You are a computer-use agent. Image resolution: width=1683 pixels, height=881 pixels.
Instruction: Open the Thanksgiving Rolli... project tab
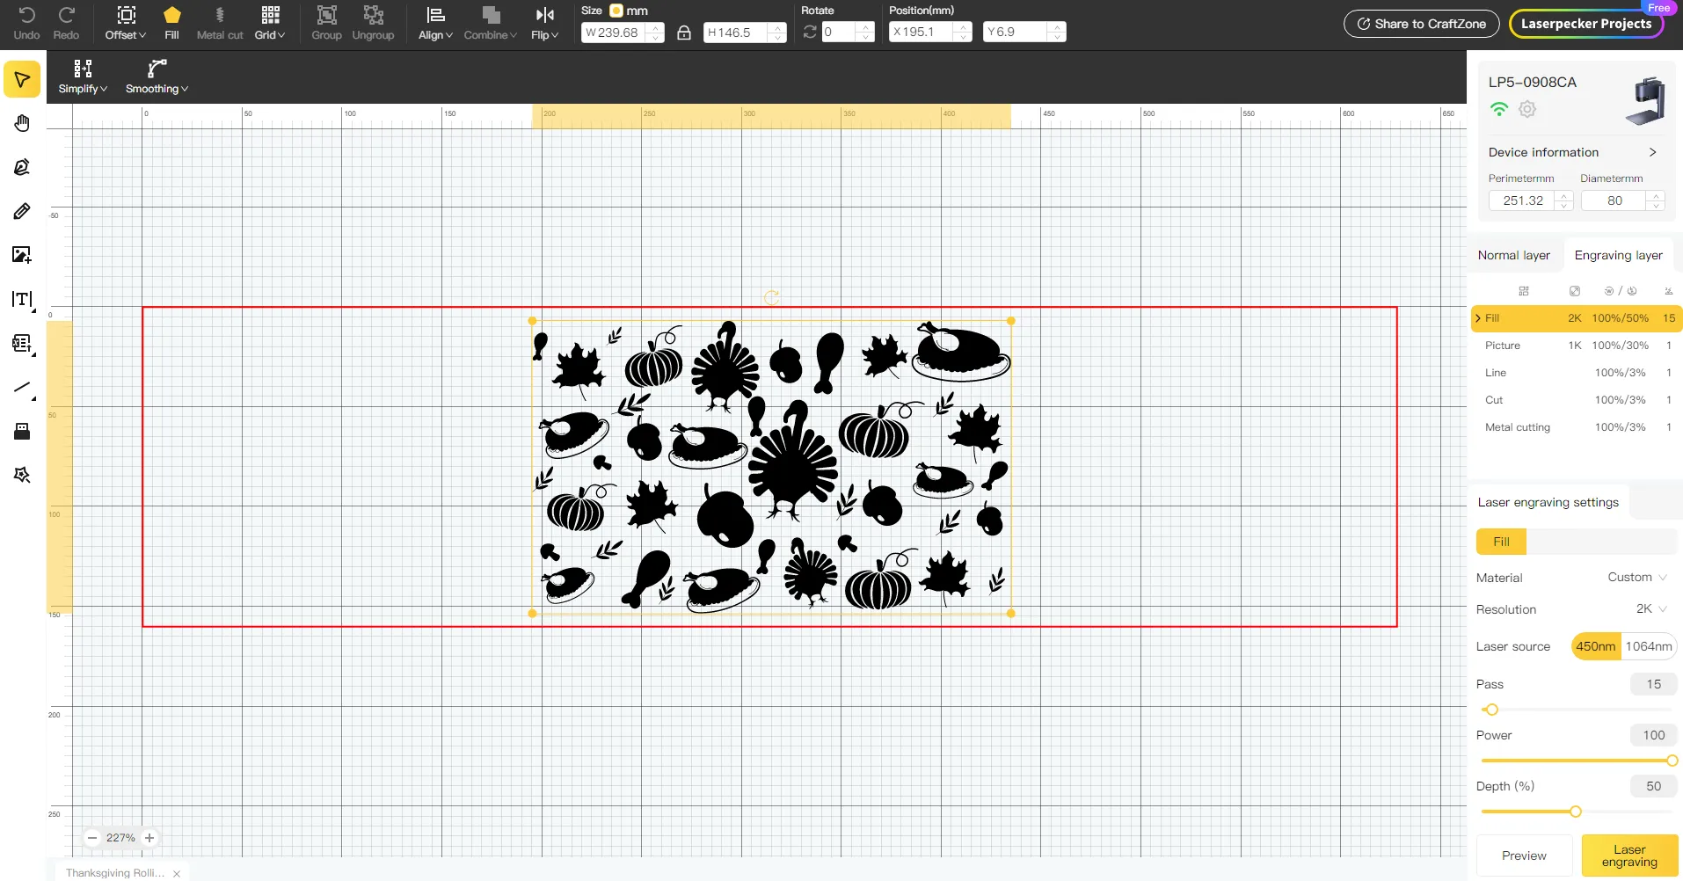click(x=115, y=872)
